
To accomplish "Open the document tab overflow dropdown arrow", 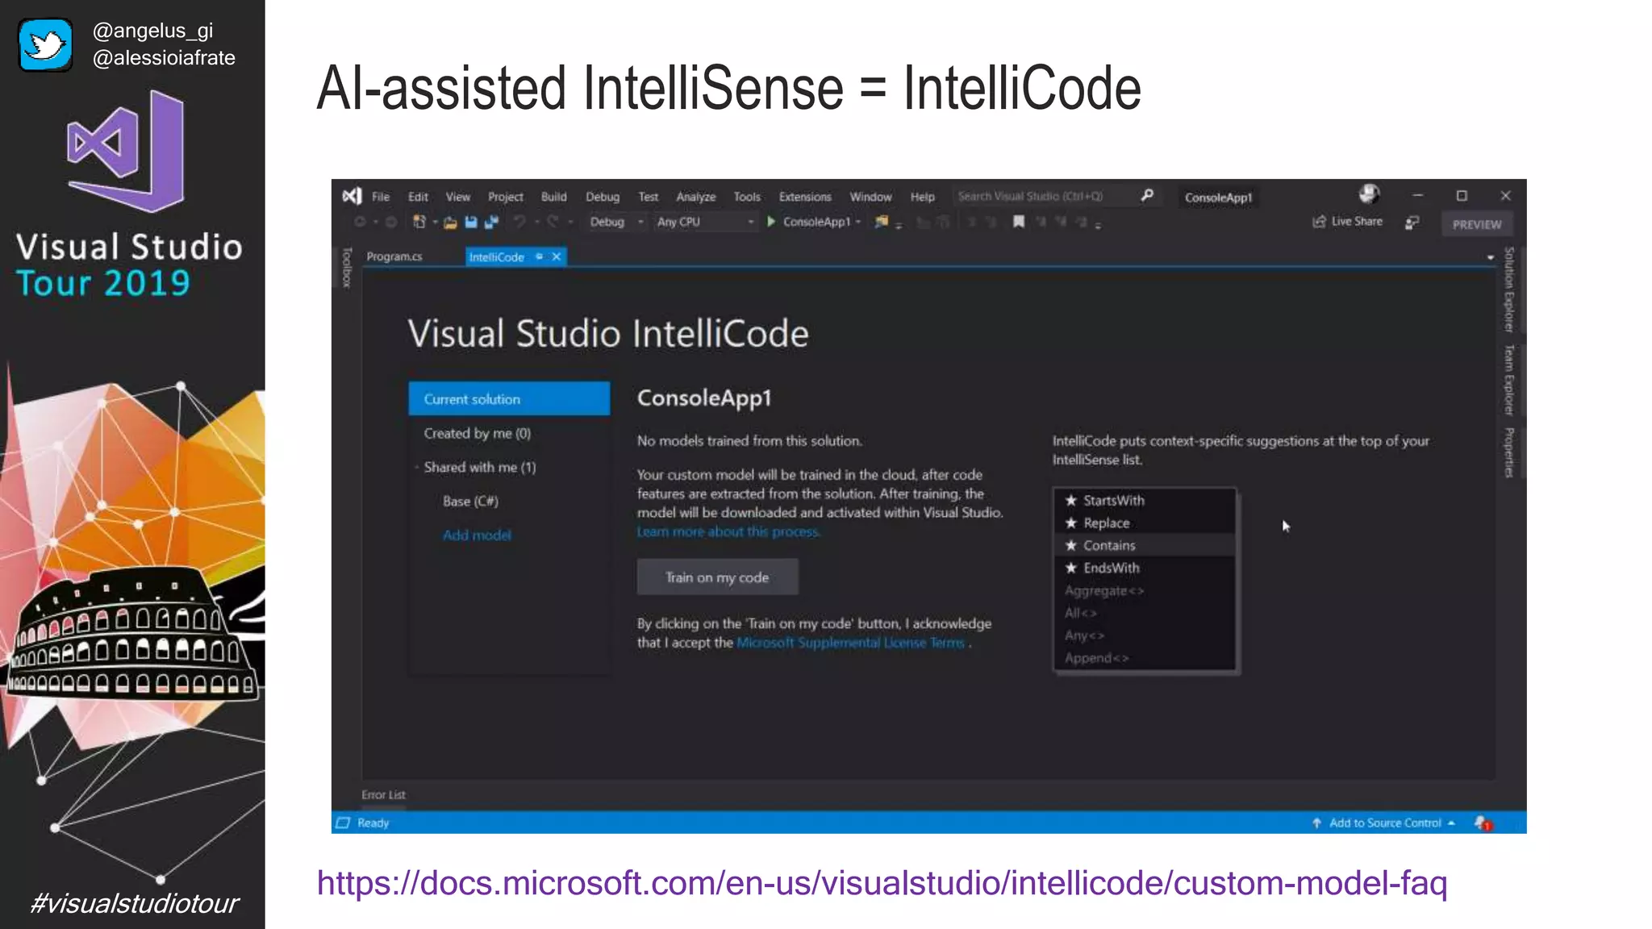I will click(x=1490, y=257).
